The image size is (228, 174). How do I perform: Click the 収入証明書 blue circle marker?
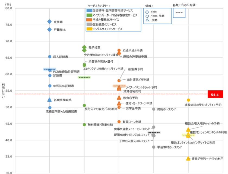pos(50,57)
